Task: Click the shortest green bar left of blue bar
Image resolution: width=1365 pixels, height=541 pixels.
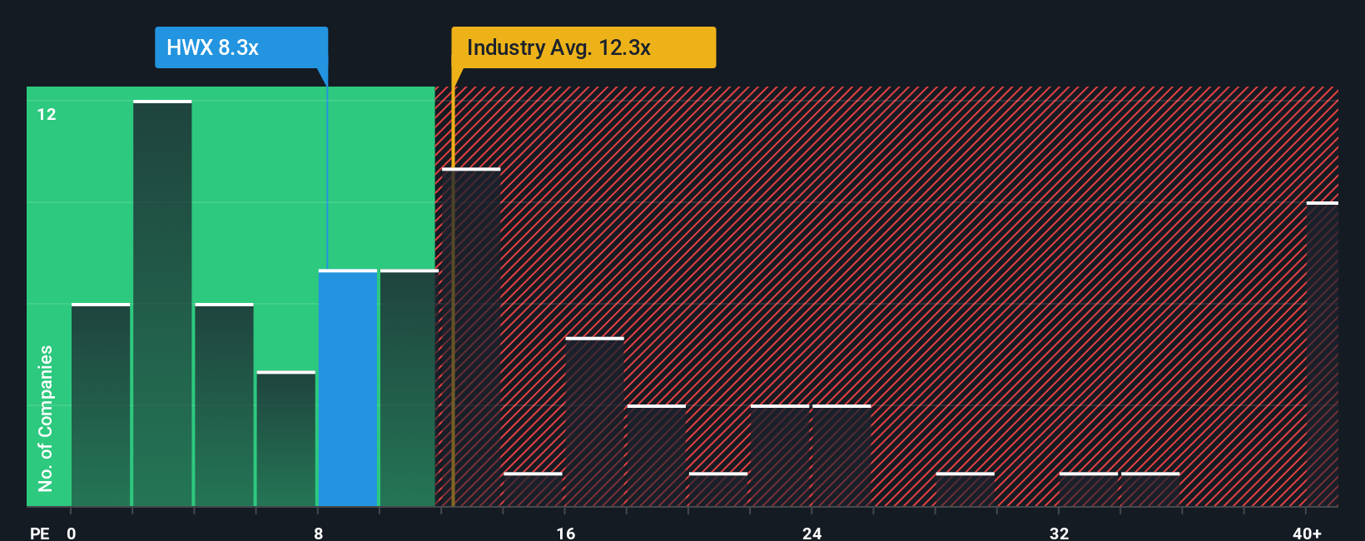Action: pos(285,439)
